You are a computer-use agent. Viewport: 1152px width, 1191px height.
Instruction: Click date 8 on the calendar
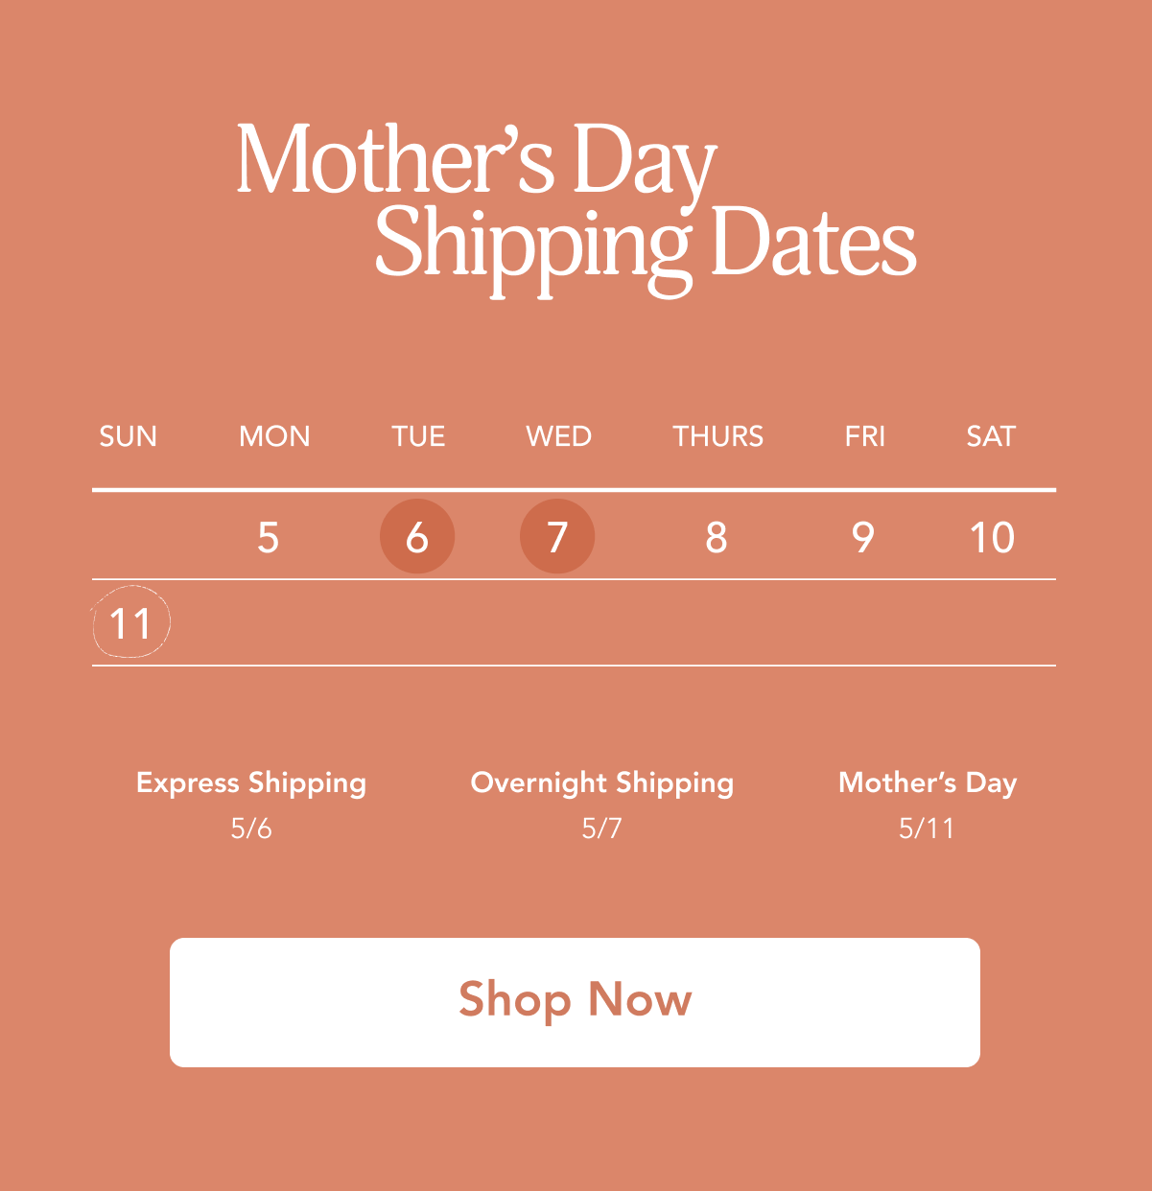pyautogui.click(x=717, y=538)
